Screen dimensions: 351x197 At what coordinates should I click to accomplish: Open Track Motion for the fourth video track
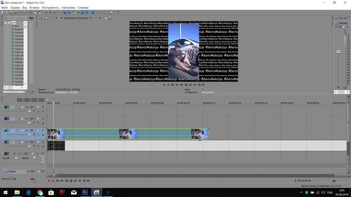pyautogui.click(x=22, y=142)
